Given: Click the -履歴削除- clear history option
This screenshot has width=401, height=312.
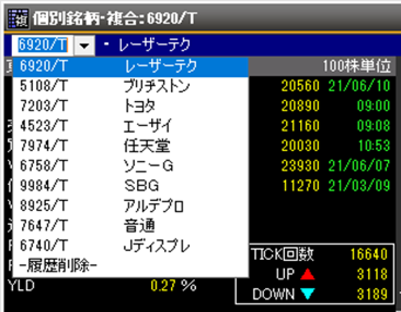Looking at the screenshot, I should tap(131, 266).
